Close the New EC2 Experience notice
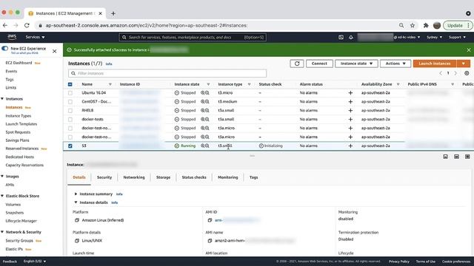Screen dimensions: 474x266 [x=54, y=51]
